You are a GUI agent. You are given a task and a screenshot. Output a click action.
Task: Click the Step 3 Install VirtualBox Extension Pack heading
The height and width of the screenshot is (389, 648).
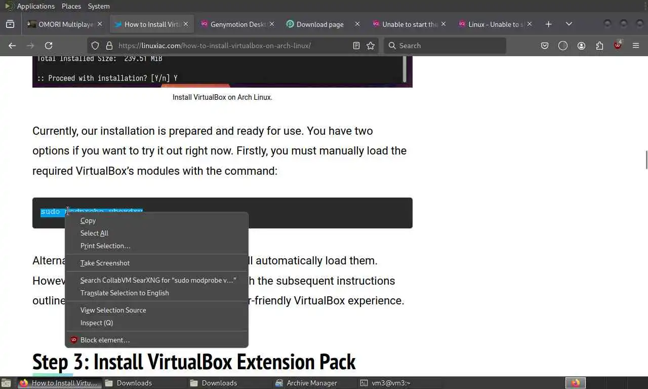tap(194, 362)
